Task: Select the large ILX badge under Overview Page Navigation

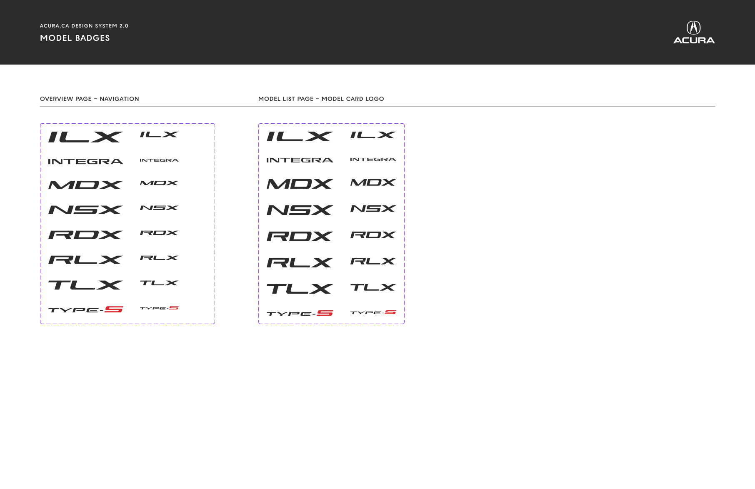Action: coord(85,137)
